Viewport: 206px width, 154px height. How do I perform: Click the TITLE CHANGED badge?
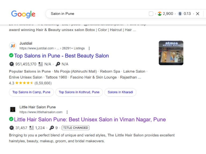[x=75, y=128]
